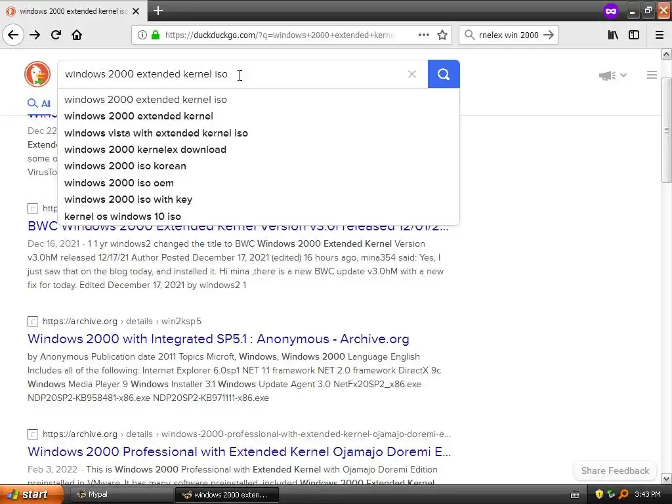The image size is (672, 504).
Task: Switch to windows 2000 exten... taskbar button
Action: coord(227,495)
